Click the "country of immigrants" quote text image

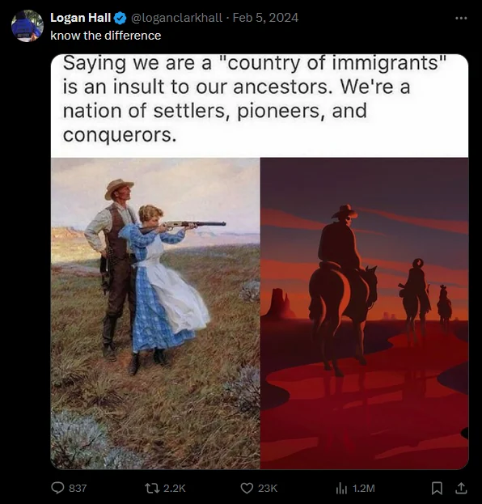(260, 106)
